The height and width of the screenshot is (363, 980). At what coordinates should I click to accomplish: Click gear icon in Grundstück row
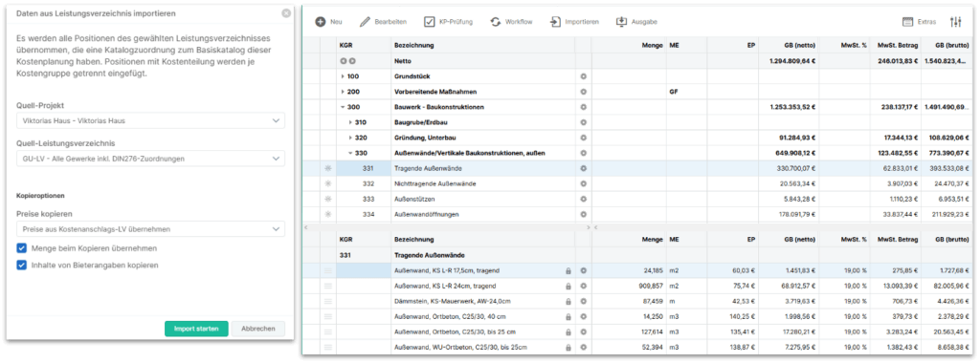point(583,76)
